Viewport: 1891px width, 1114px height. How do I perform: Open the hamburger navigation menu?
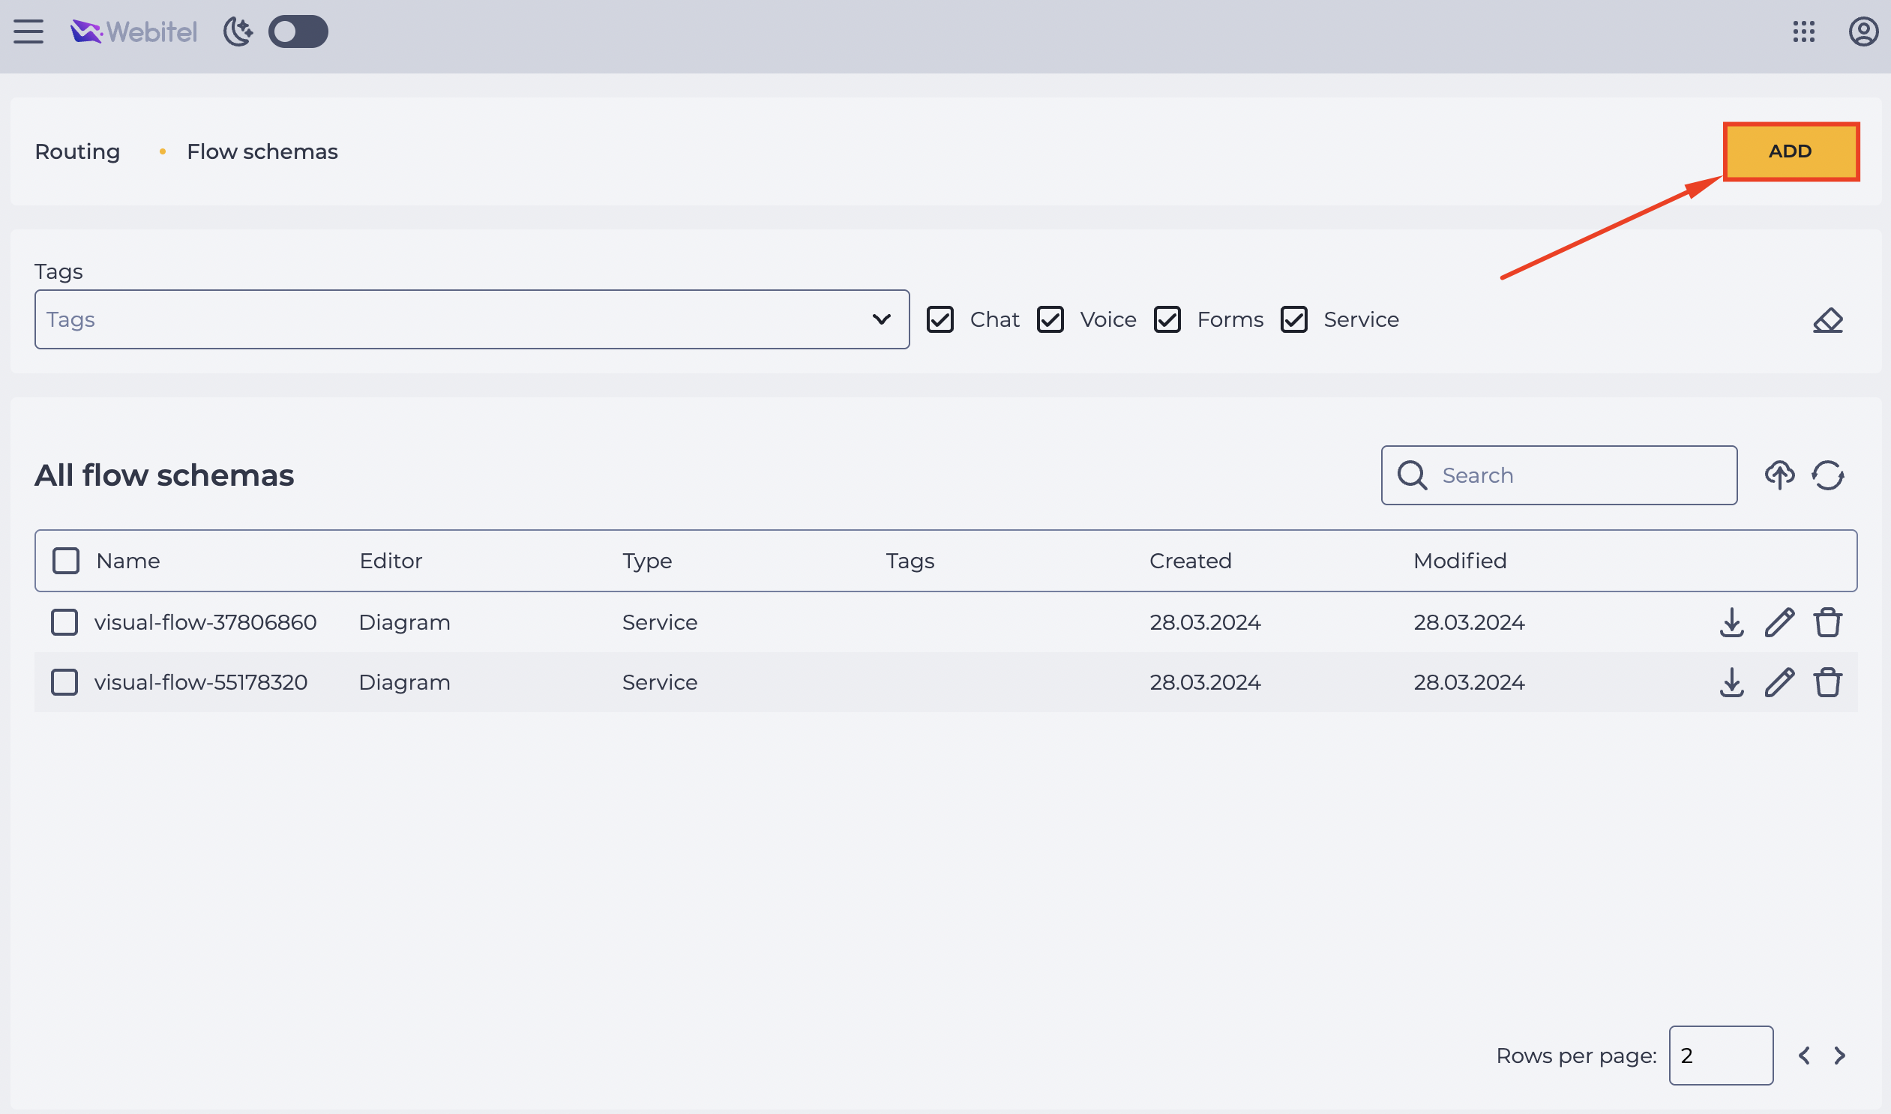pos(28,31)
